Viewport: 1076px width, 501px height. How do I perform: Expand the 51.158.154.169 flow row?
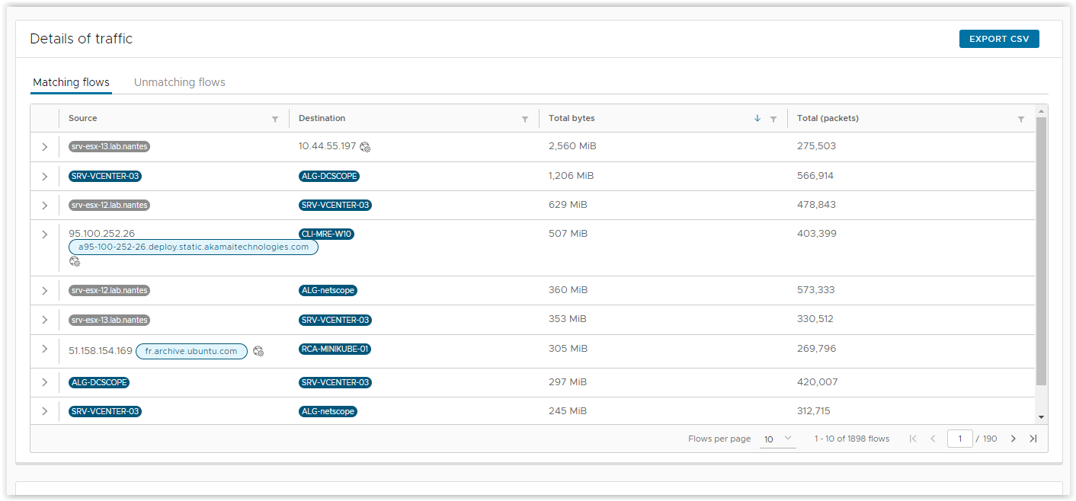(x=45, y=349)
